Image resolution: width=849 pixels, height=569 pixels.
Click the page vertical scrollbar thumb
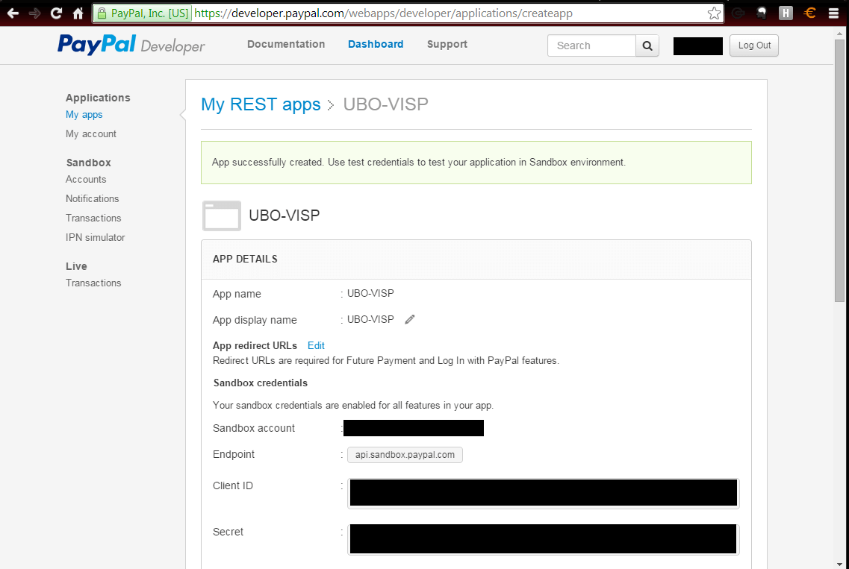point(839,170)
